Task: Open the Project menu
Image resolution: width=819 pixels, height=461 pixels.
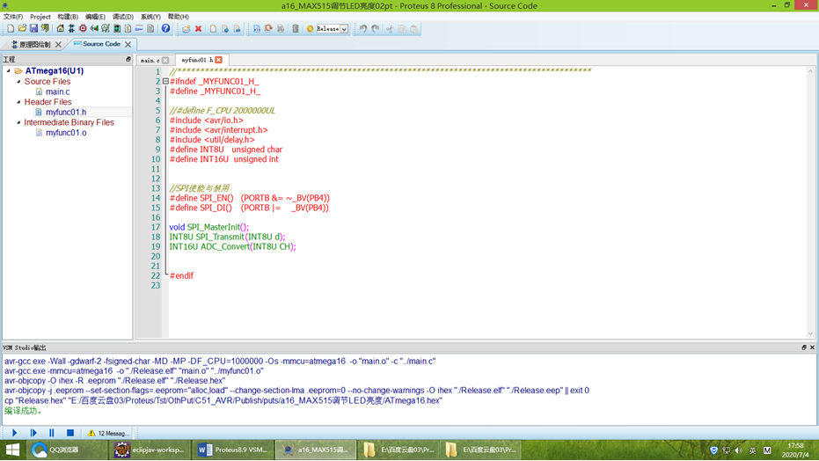Action: click(40, 17)
